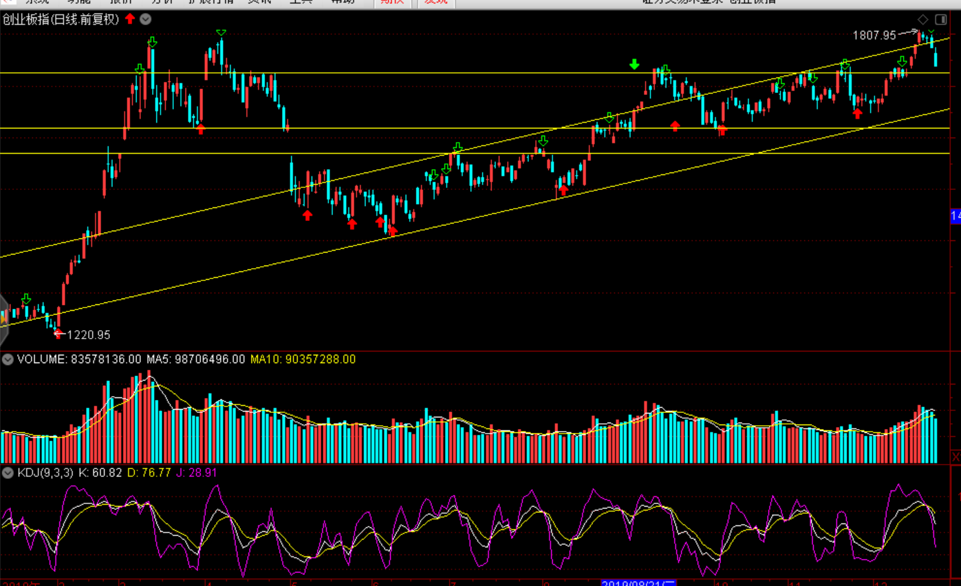Click the KDJ(9,3,3) parameter label

click(45, 473)
